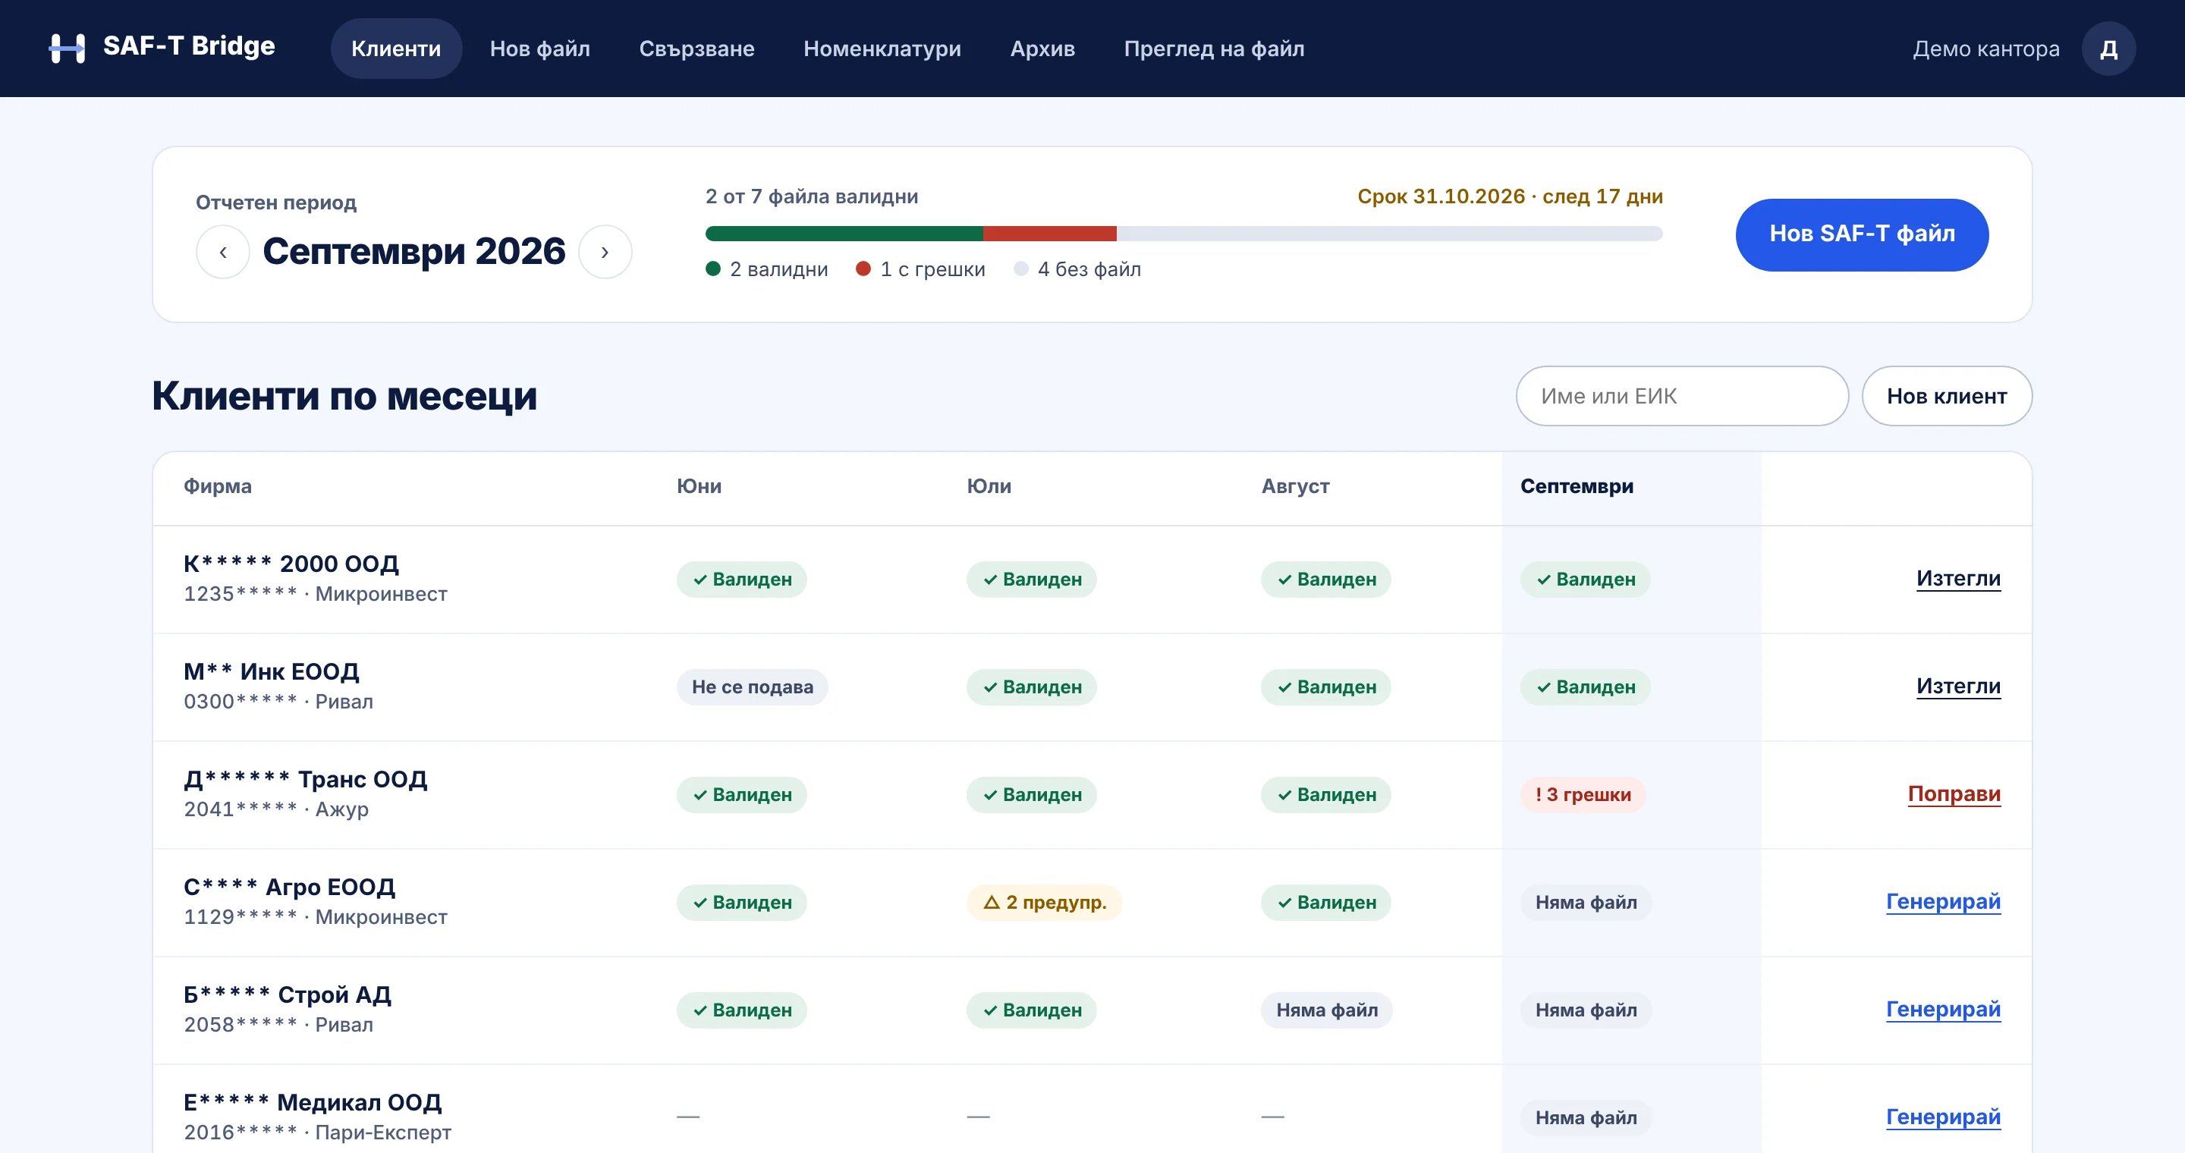Click Генерирай for С**** Агро ЕООД
Viewport: 2185px width, 1153px height.
pyautogui.click(x=1942, y=901)
